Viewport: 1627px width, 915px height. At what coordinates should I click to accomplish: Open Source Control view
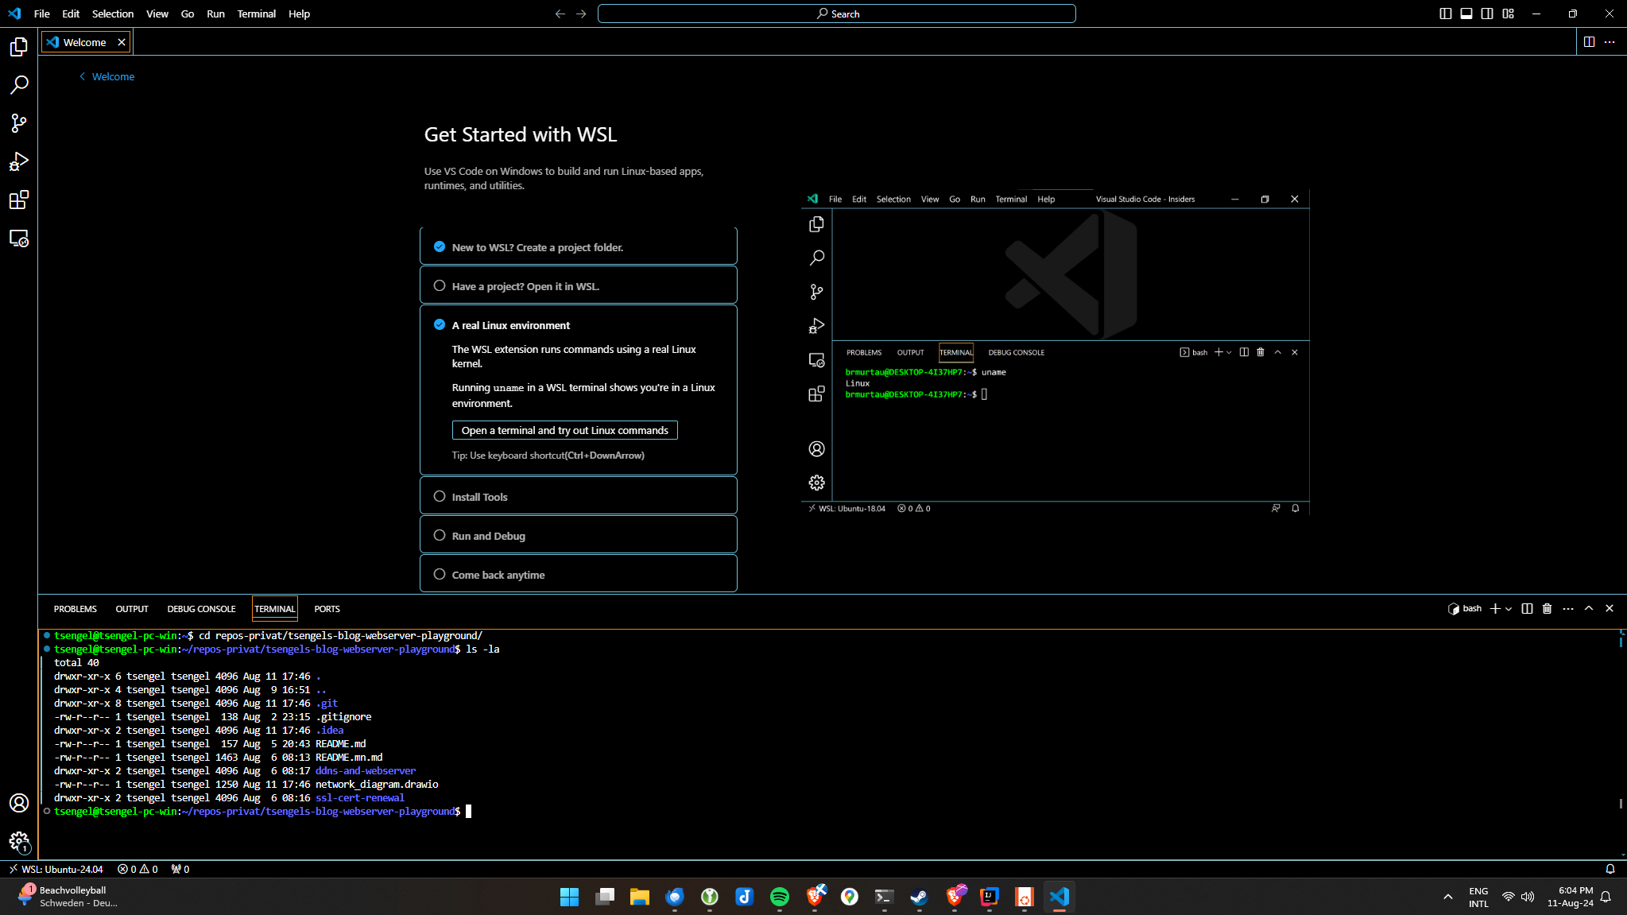(19, 123)
